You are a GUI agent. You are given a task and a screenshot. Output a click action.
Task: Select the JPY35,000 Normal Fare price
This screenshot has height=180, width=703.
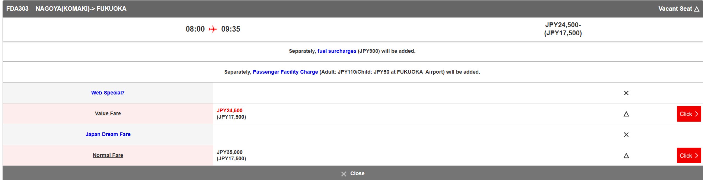(x=229, y=152)
